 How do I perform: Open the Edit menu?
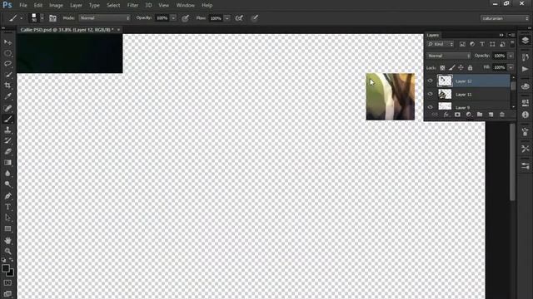[38, 5]
